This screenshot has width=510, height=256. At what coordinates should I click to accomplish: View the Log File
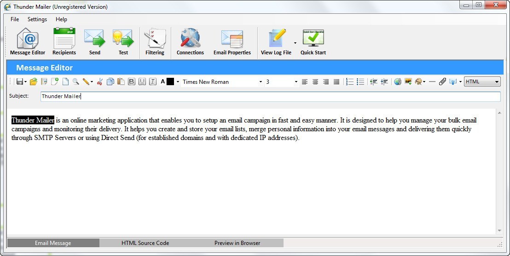coord(276,42)
